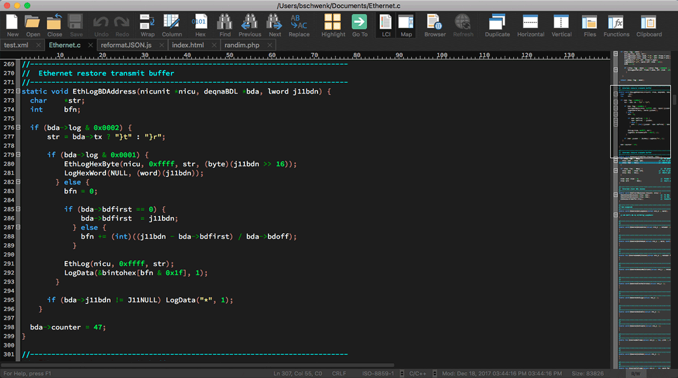678x378 pixels.
Task: Close the randim.php tab
Action: pyautogui.click(x=270, y=45)
